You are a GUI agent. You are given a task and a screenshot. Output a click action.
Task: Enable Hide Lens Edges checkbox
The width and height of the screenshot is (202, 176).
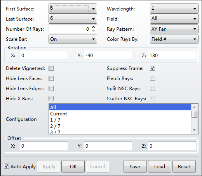[51, 89]
